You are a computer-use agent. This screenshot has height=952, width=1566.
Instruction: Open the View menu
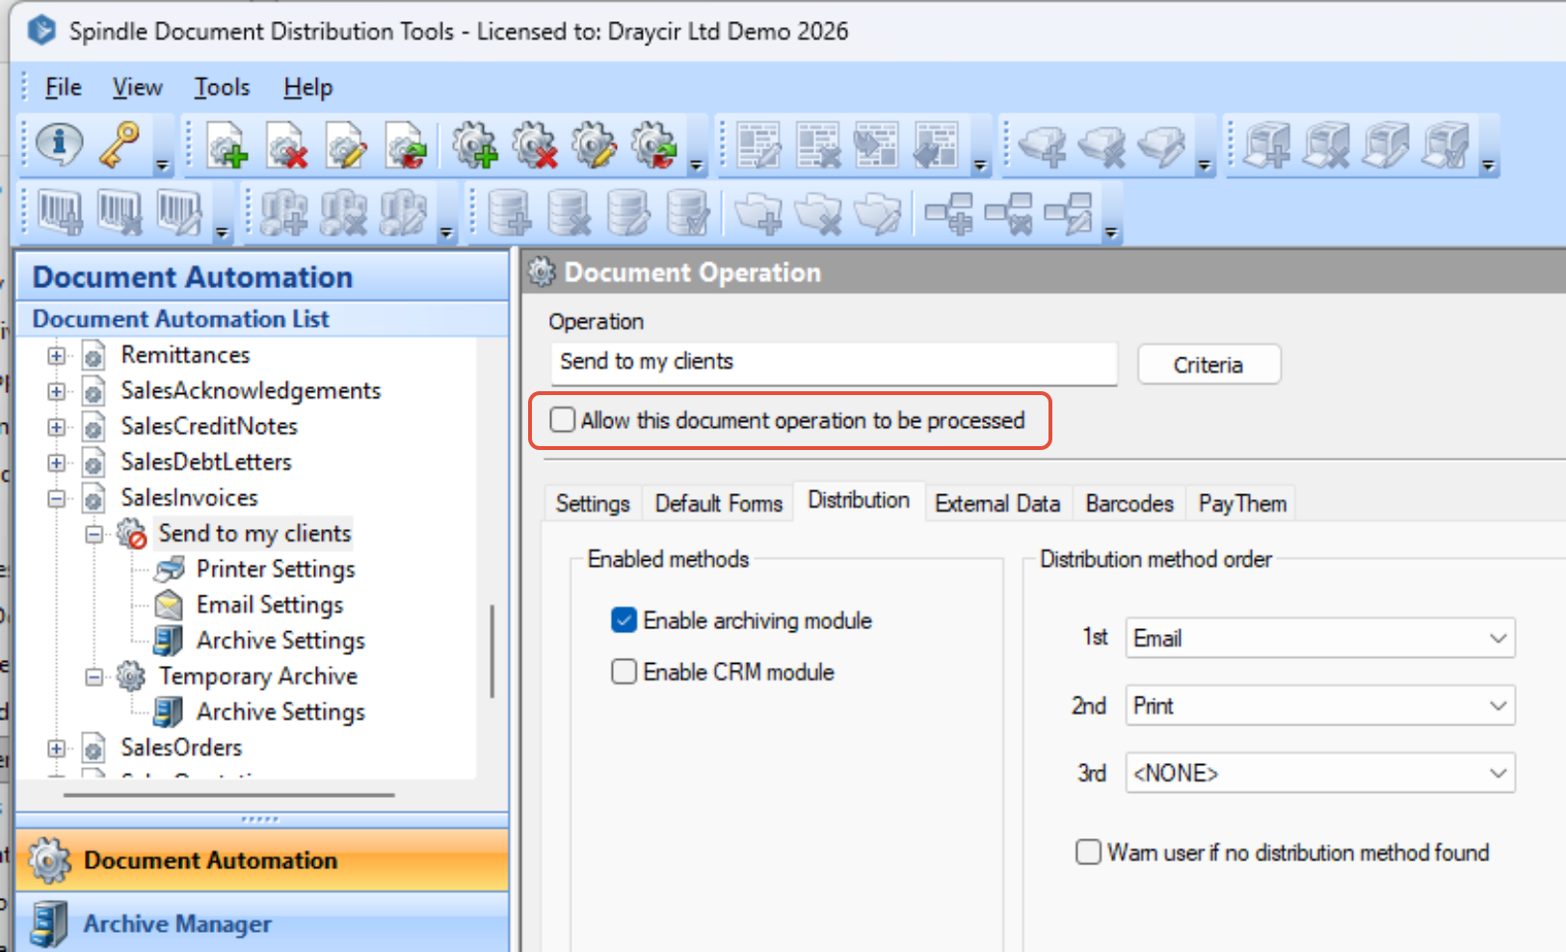click(138, 88)
